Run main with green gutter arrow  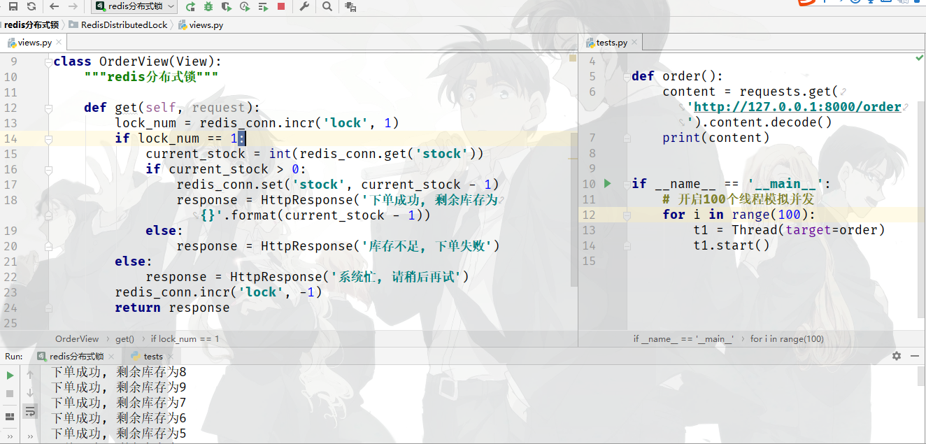(x=607, y=183)
